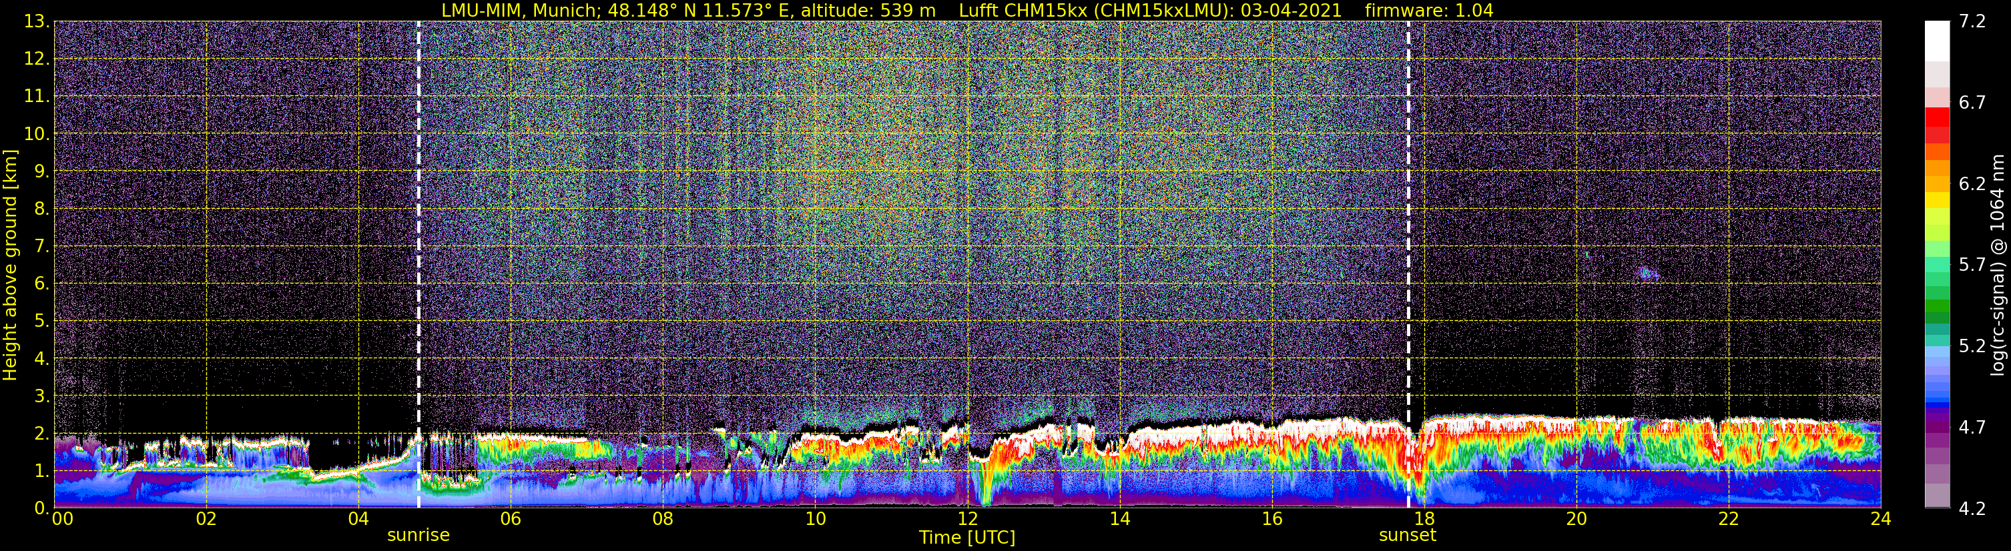Screen dimensions: 2011x551
Task: Click the sunset dashed vertical line marker
Action: pos(1408,265)
